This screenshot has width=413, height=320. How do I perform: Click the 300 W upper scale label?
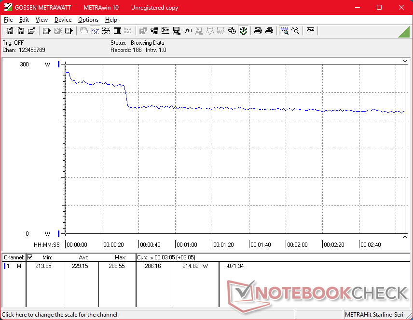click(24, 64)
